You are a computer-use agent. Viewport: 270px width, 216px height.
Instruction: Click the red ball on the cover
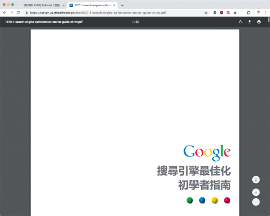(227, 200)
